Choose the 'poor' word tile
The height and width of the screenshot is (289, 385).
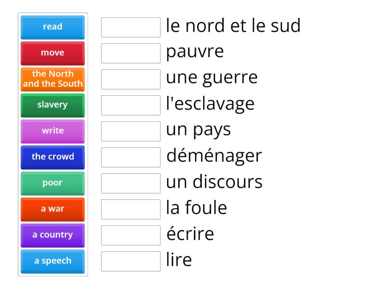point(53,183)
